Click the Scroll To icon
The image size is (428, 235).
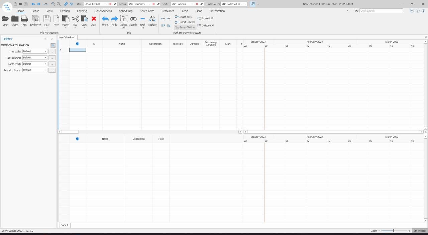coord(142,19)
